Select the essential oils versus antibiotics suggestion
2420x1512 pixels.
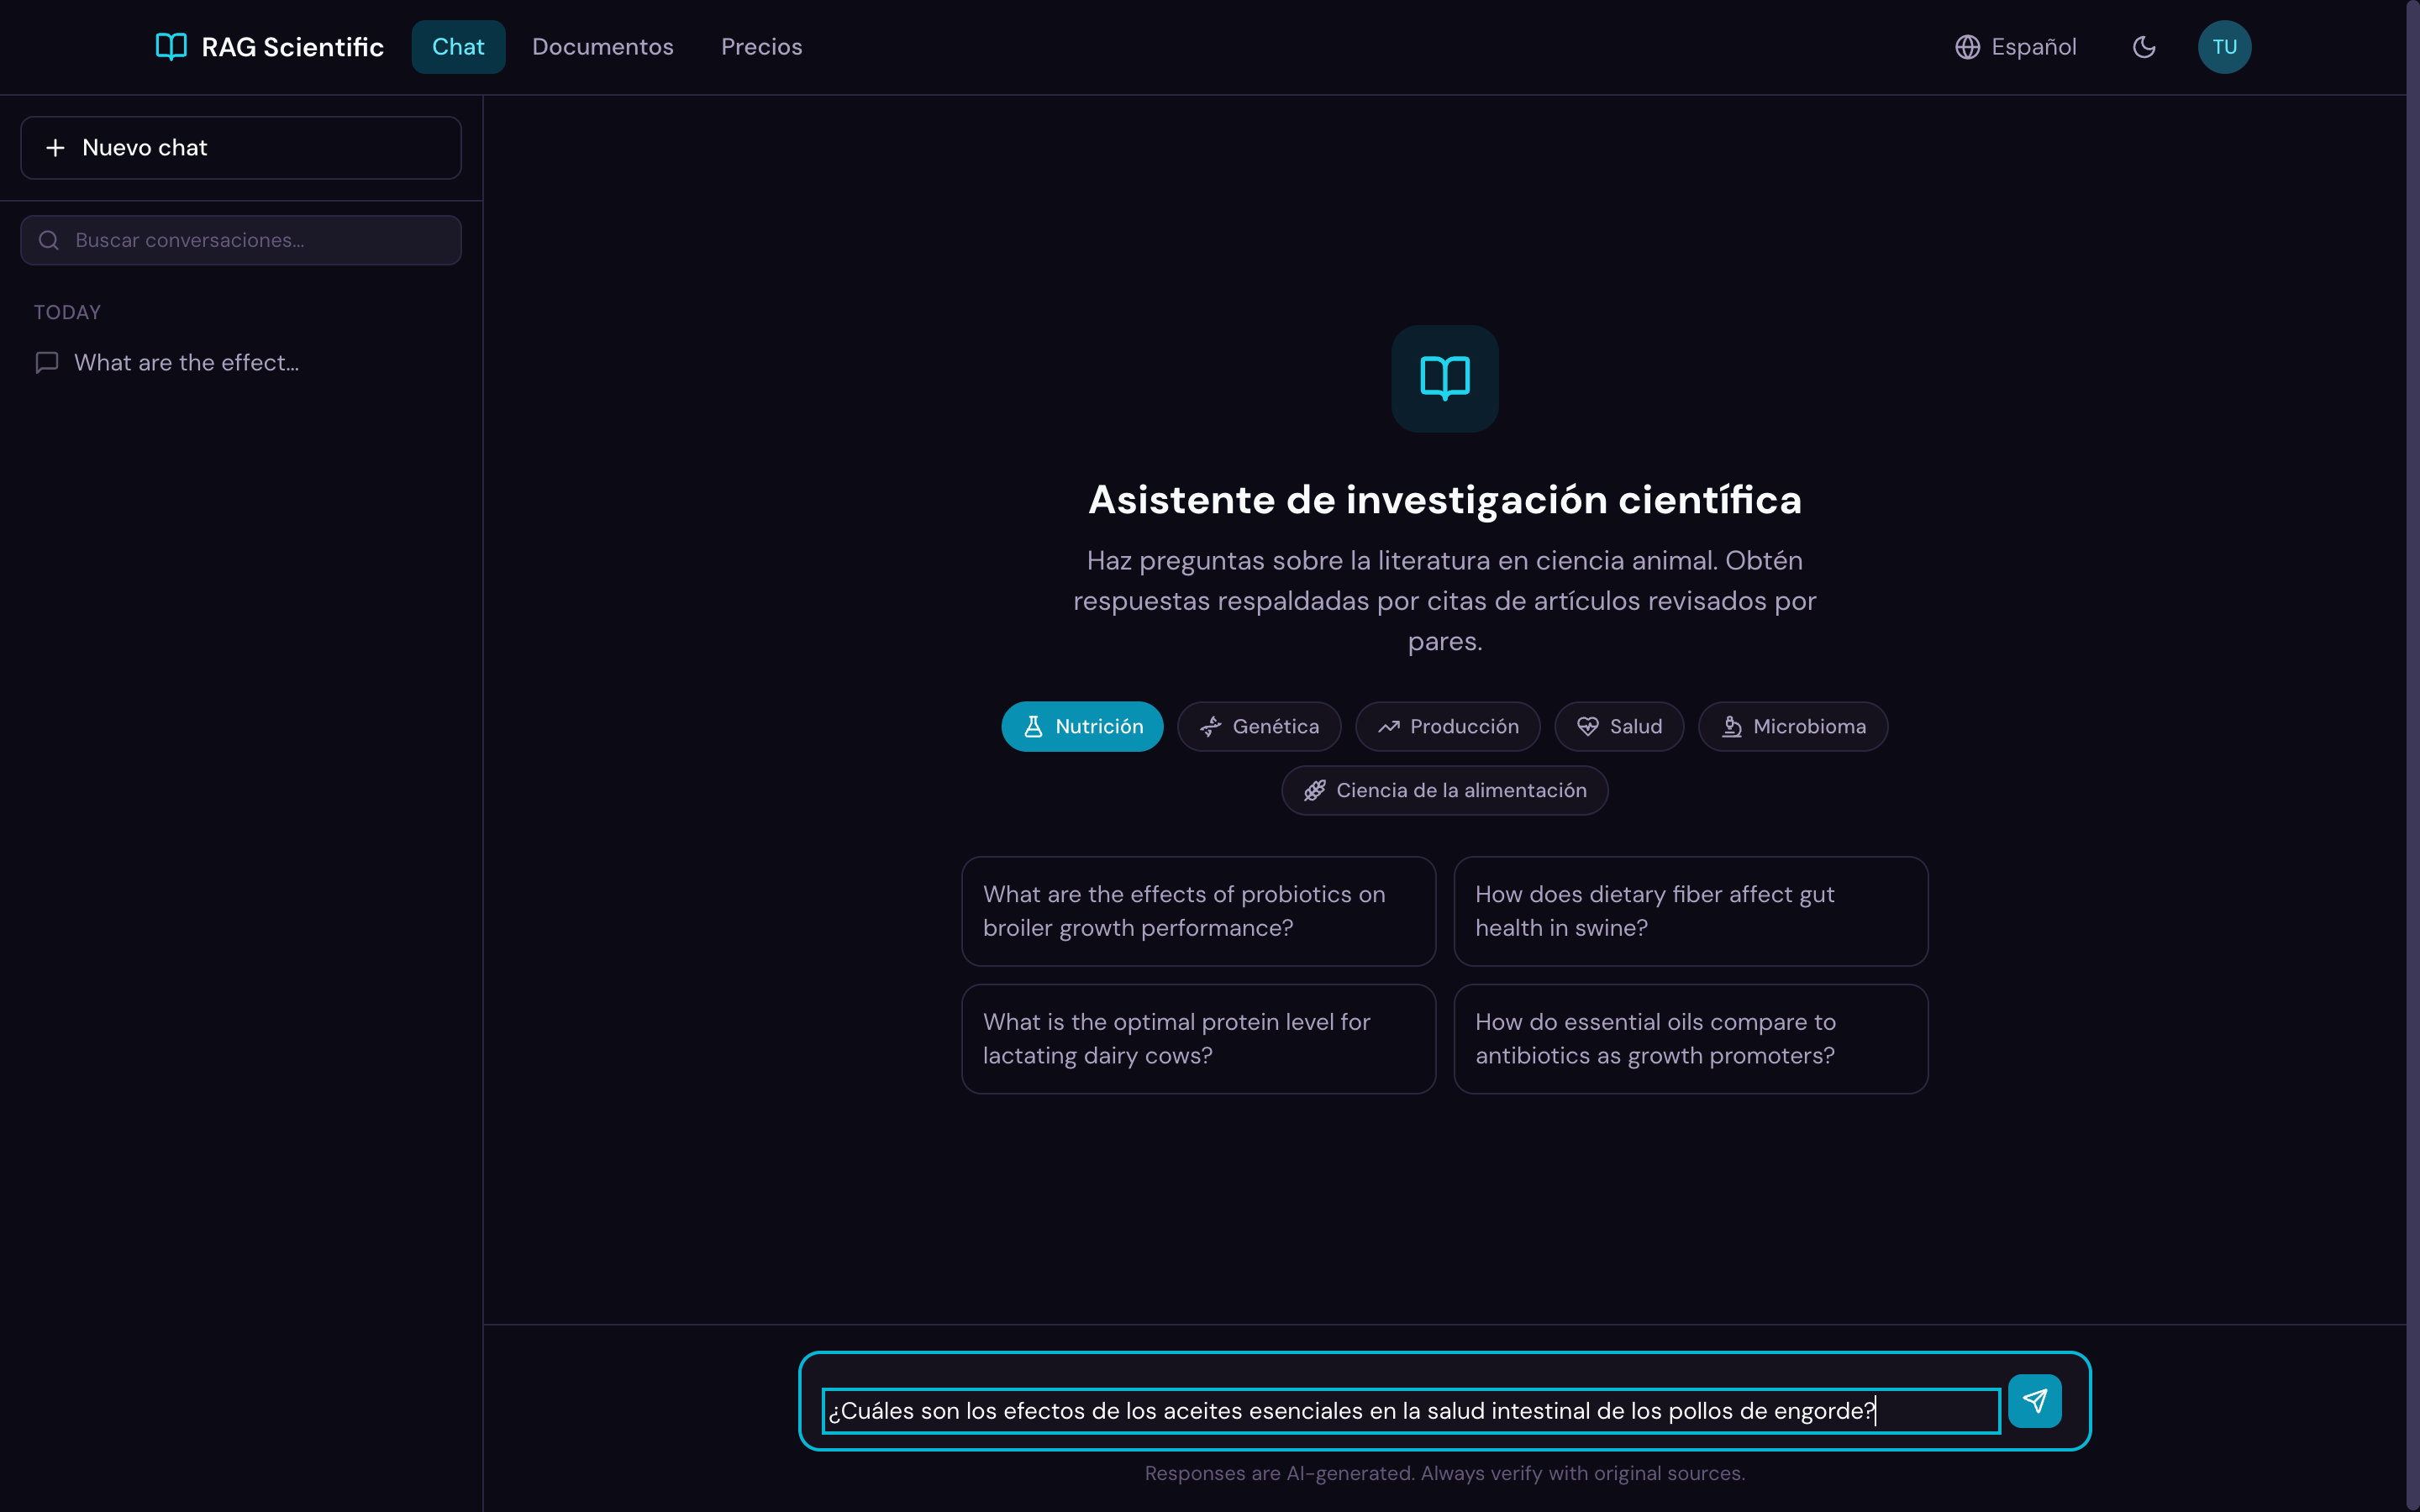(x=1690, y=1039)
